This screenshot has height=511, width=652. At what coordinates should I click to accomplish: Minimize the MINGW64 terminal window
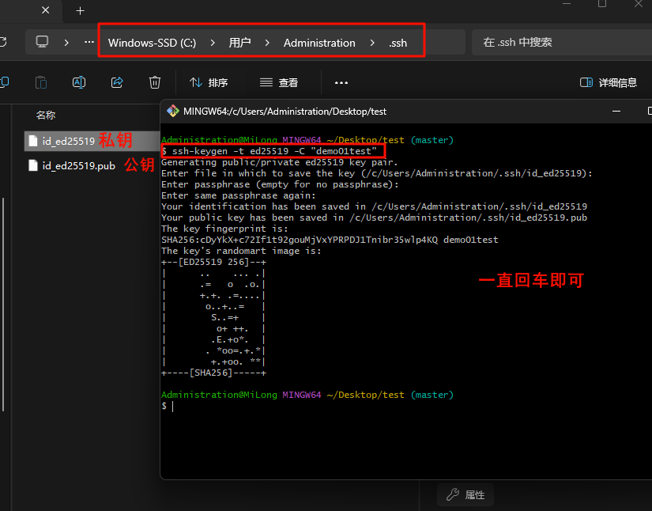[x=616, y=111]
